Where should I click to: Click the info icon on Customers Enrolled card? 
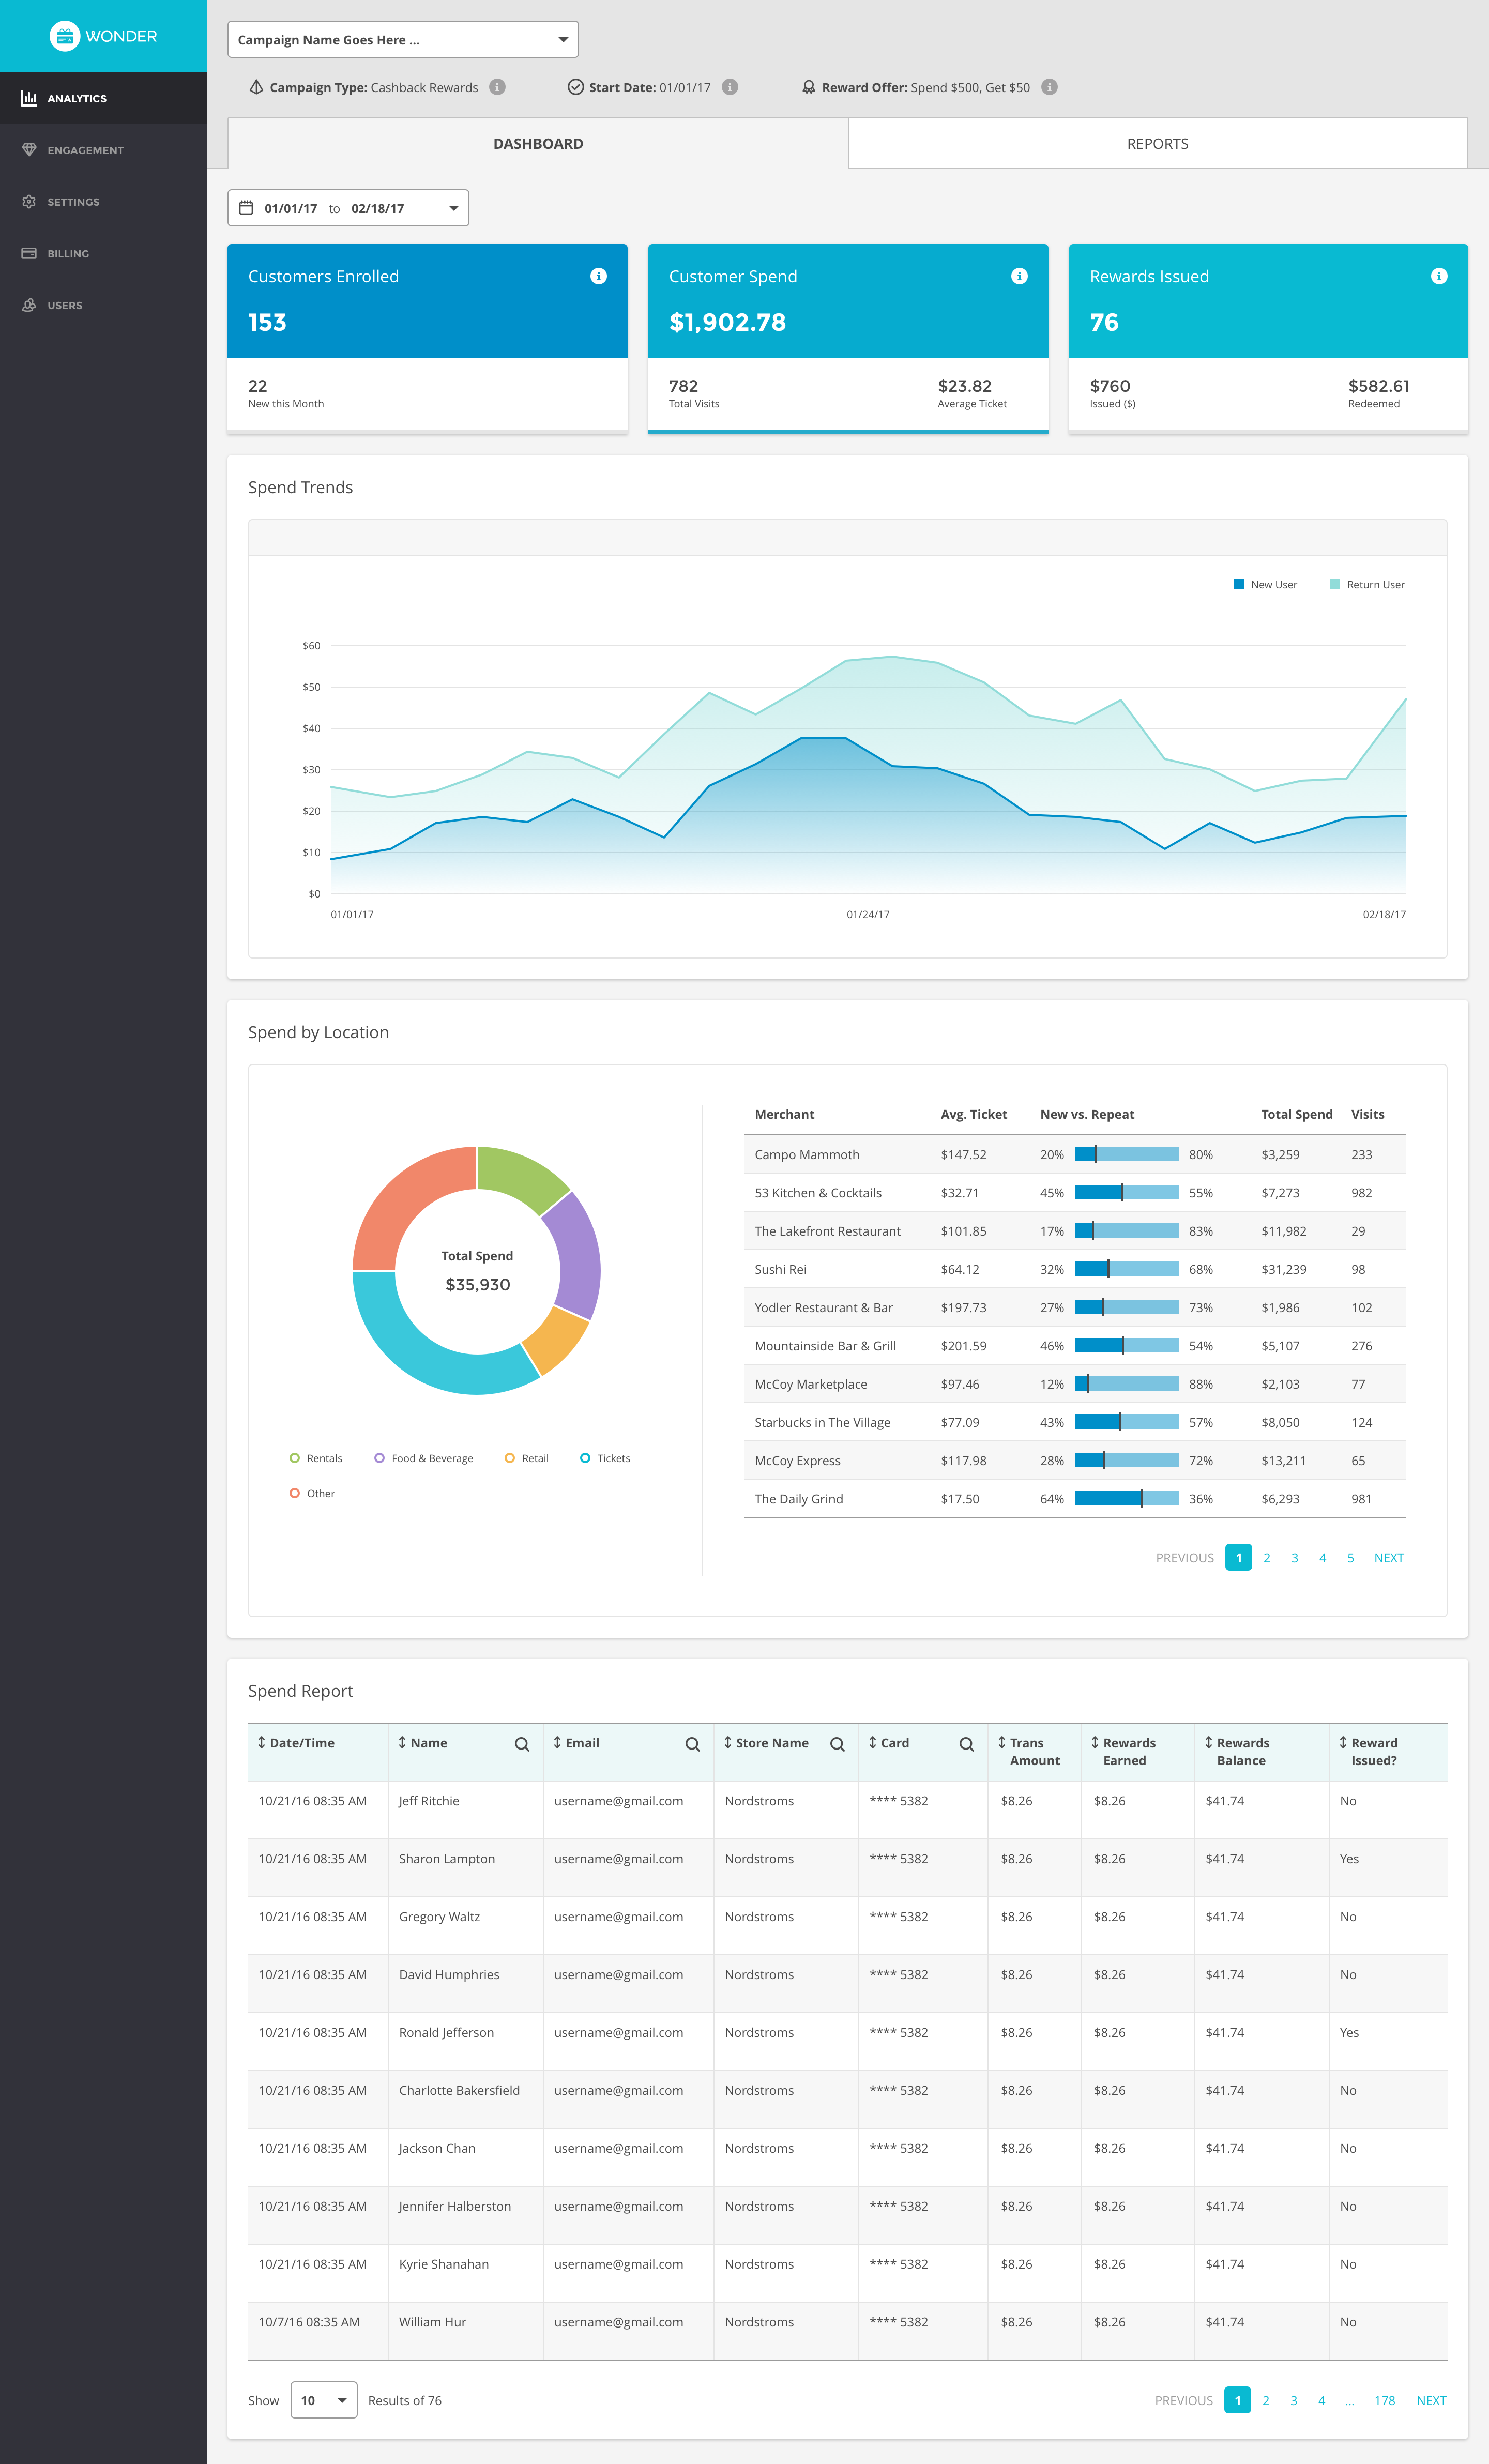pyautogui.click(x=598, y=276)
